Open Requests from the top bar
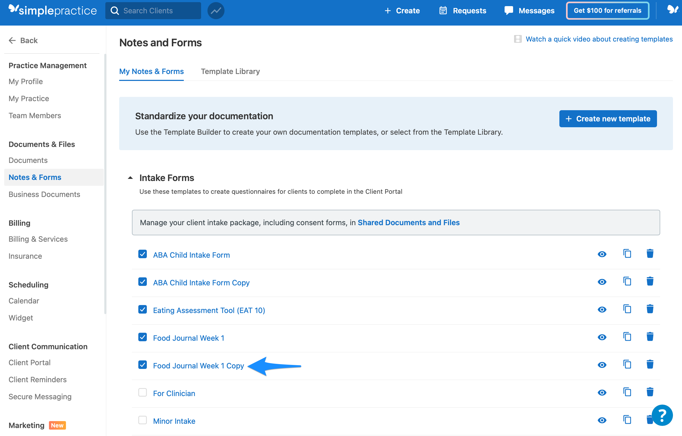682x436 pixels. point(463,11)
